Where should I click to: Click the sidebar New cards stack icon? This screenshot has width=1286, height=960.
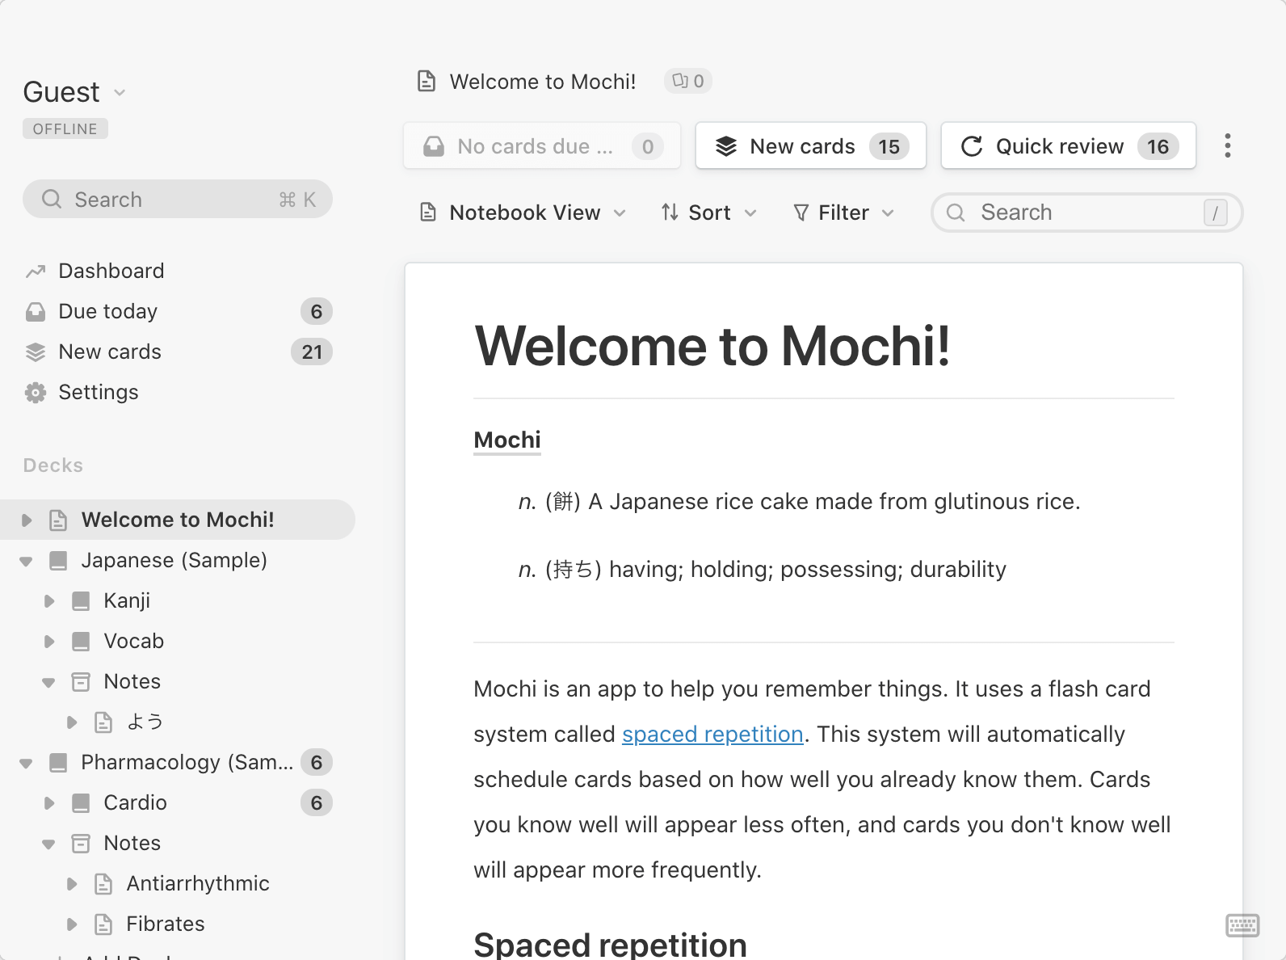pyautogui.click(x=36, y=352)
